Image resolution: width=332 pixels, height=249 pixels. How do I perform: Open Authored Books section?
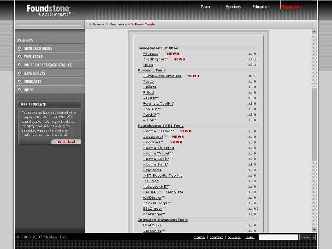pyautogui.click(x=38, y=48)
